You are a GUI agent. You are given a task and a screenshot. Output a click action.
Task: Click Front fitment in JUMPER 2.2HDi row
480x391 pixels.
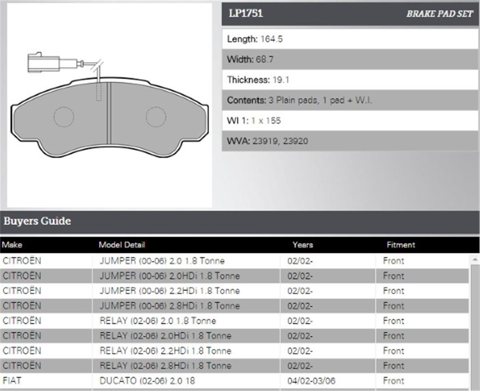[x=422, y=291]
